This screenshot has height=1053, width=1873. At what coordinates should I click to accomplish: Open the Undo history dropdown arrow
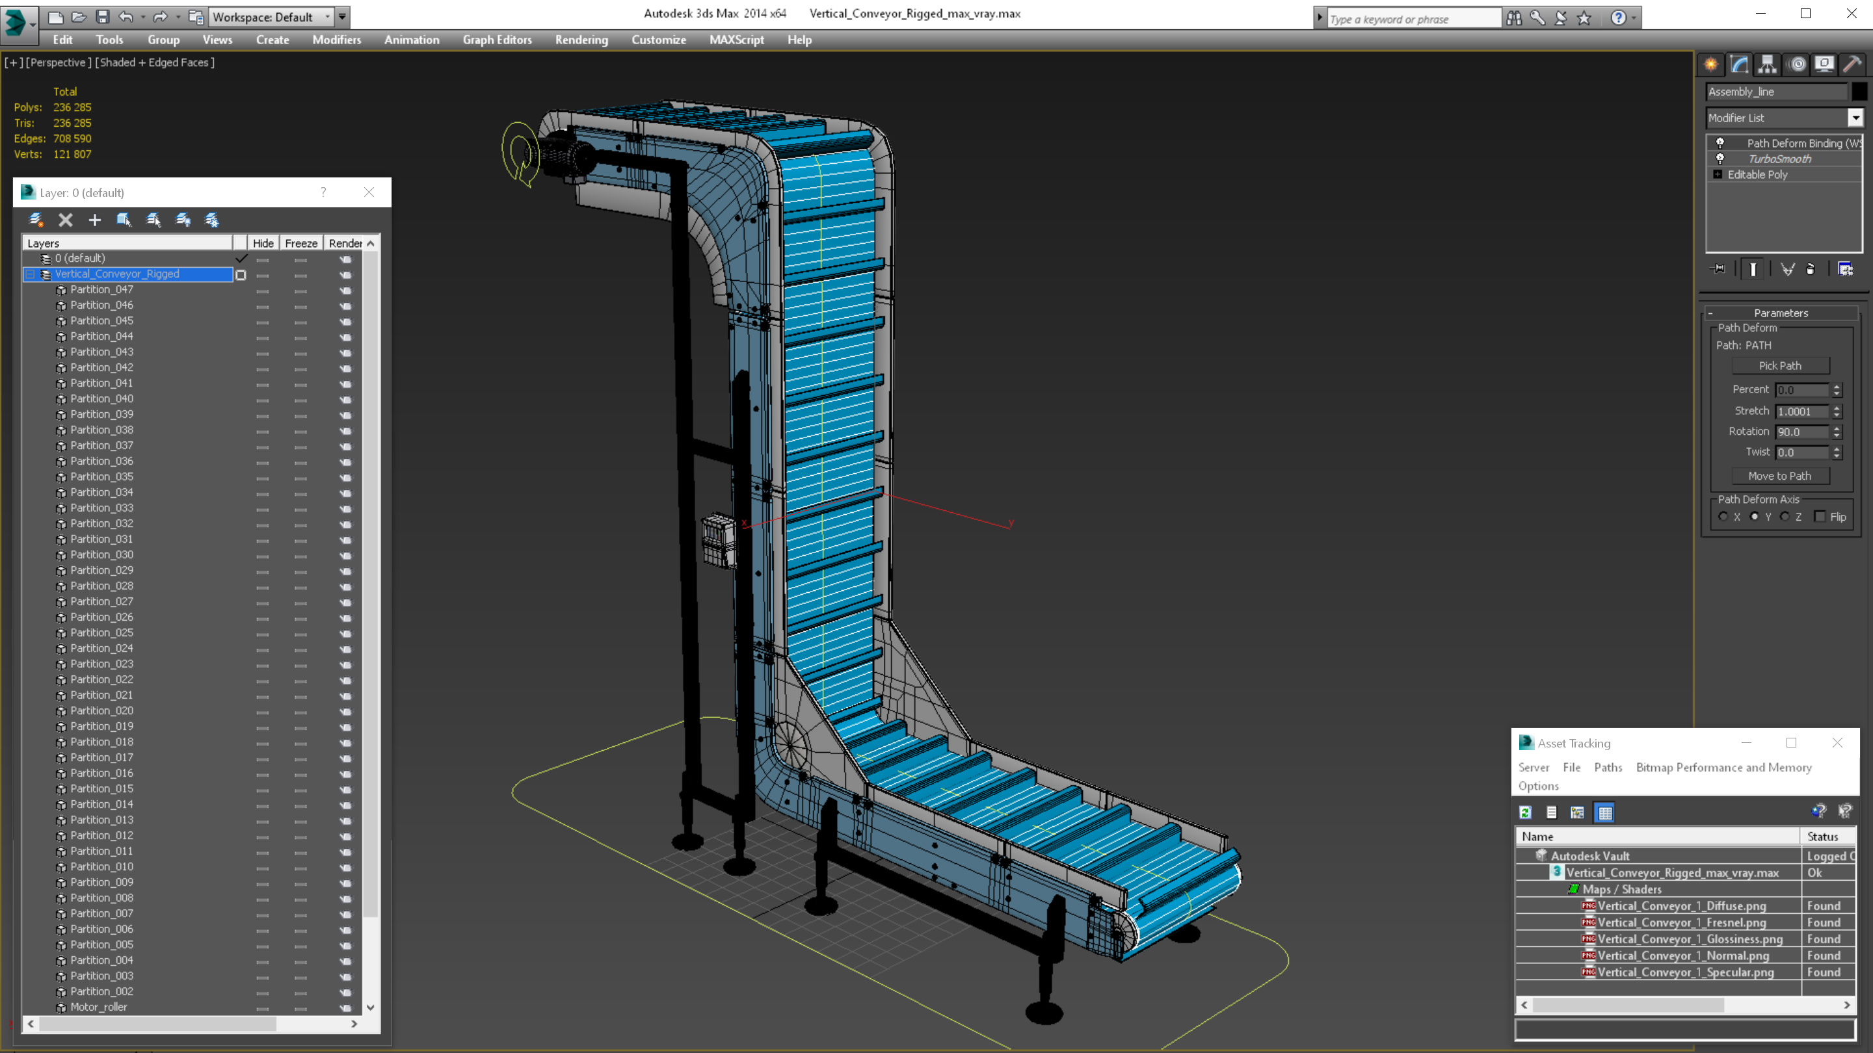(142, 17)
